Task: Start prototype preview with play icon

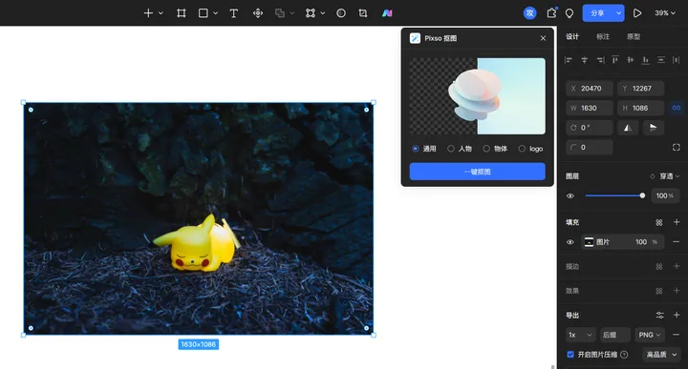Action: pyautogui.click(x=637, y=13)
